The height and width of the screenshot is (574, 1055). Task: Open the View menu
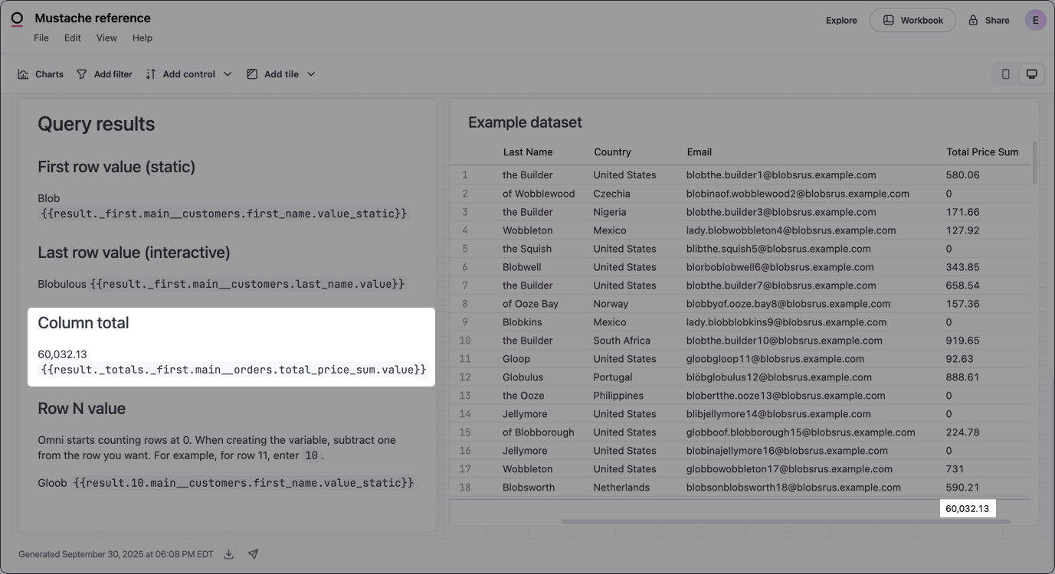tap(106, 37)
